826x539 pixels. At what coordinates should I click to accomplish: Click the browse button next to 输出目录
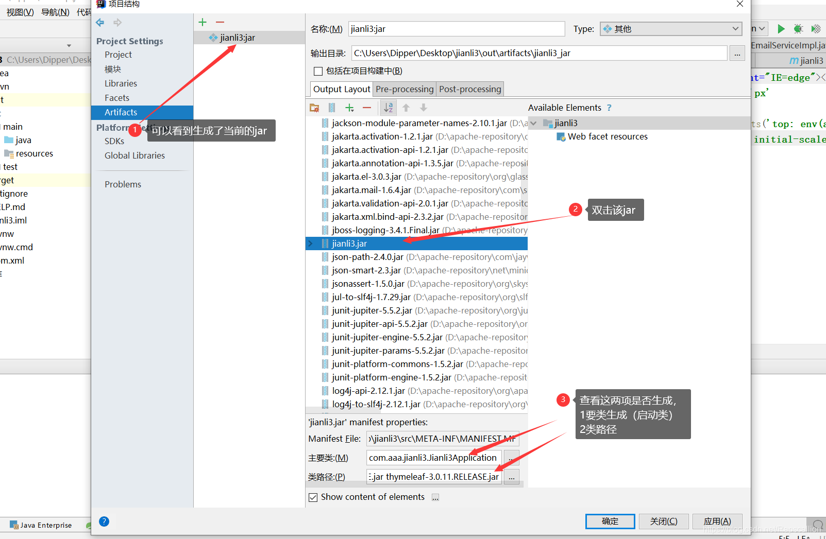[737, 53]
